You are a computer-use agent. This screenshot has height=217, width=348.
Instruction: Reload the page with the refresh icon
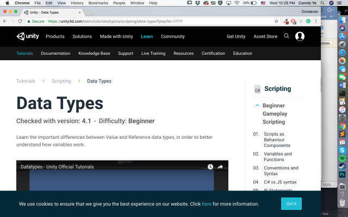20,21
